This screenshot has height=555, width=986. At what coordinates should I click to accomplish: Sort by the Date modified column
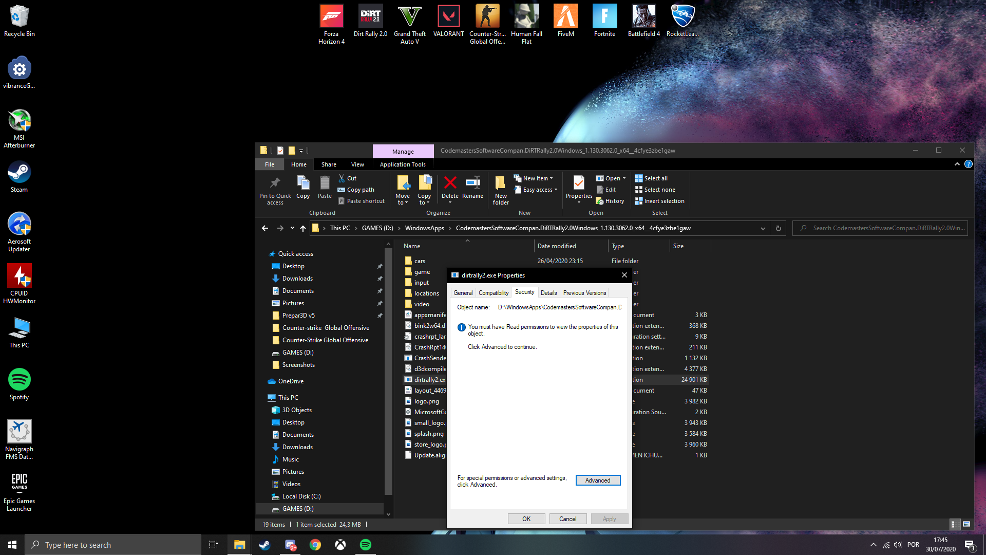pyautogui.click(x=557, y=246)
